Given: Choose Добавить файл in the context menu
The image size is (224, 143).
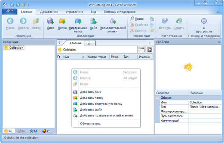Looking at the screenshot, I should [x=106, y=110].
